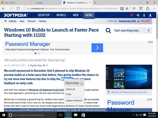Open Softpedia user account icon
The width and height of the screenshot is (158, 118).
tap(150, 15)
